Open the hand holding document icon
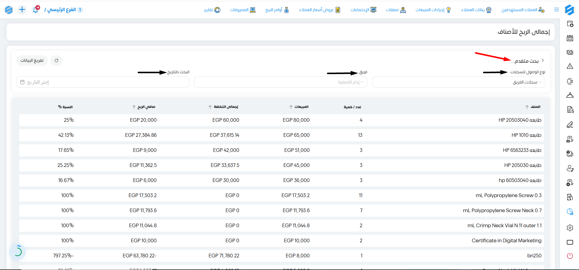The height and width of the screenshot is (270, 579). (x=570, y=197)
